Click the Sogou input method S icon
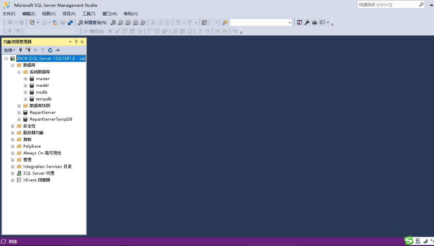Viewport: 434px width, 246px height. coord(409,241)
